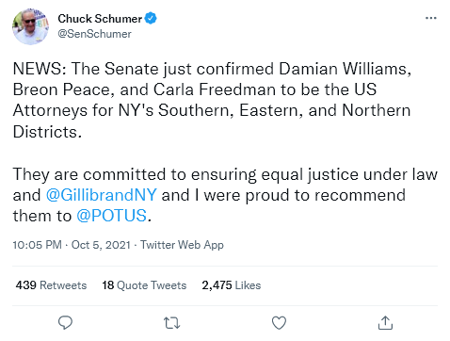
Task: Open the three-dot more options menu
Action: click(x=431, y=18)
